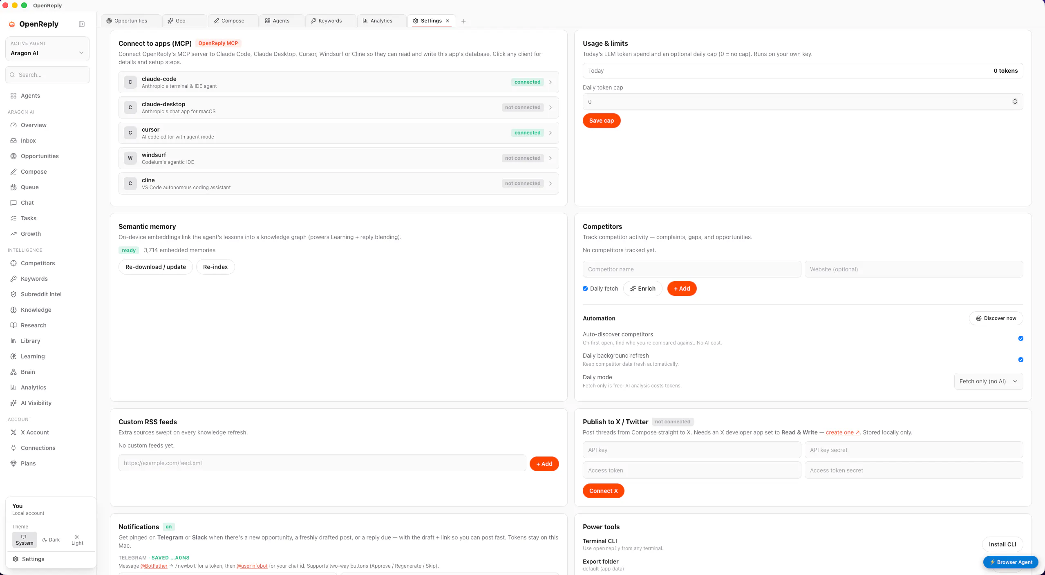Open Keywords in the sidebar
Screen dimensions: 1045x575
(x=34, y=279)
